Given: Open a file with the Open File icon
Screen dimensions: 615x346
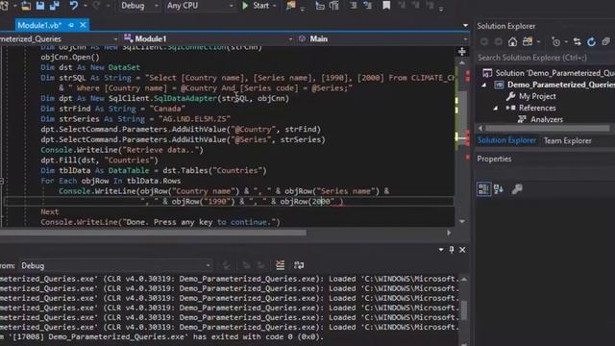Looking at the screenshot, I should coord(26,6).
